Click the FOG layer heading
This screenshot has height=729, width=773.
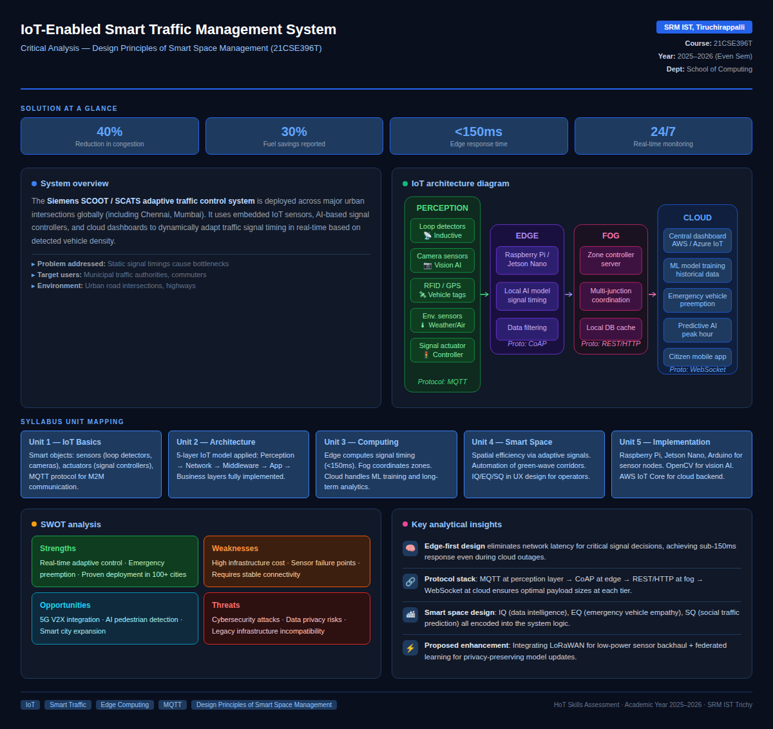(611, 236)
